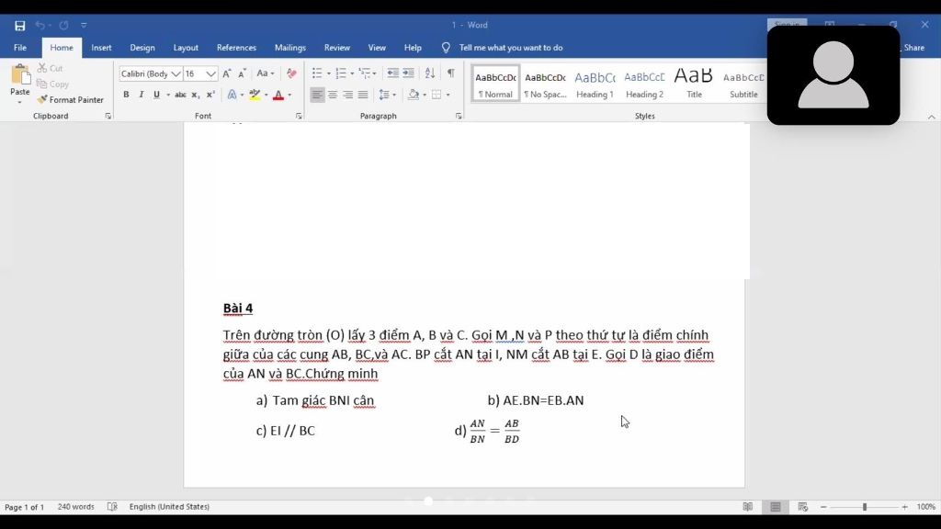The height and width of the screenshot is (529, 941).
Task: Copy the selection
Action: 52,84
